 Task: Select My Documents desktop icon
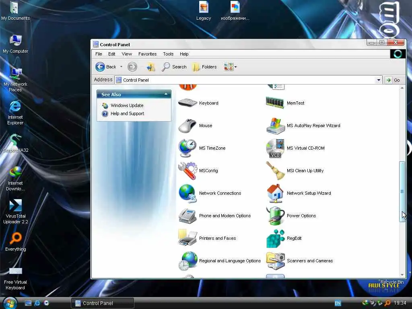[x=15, y=11]
